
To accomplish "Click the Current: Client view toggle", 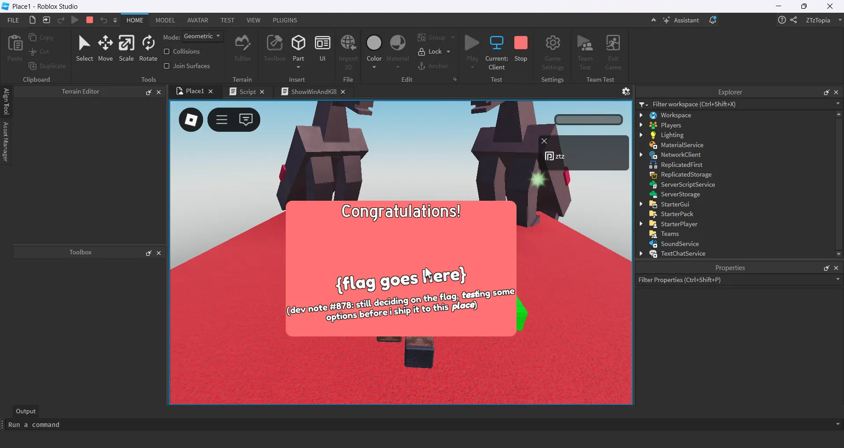I will coord(497,53).
